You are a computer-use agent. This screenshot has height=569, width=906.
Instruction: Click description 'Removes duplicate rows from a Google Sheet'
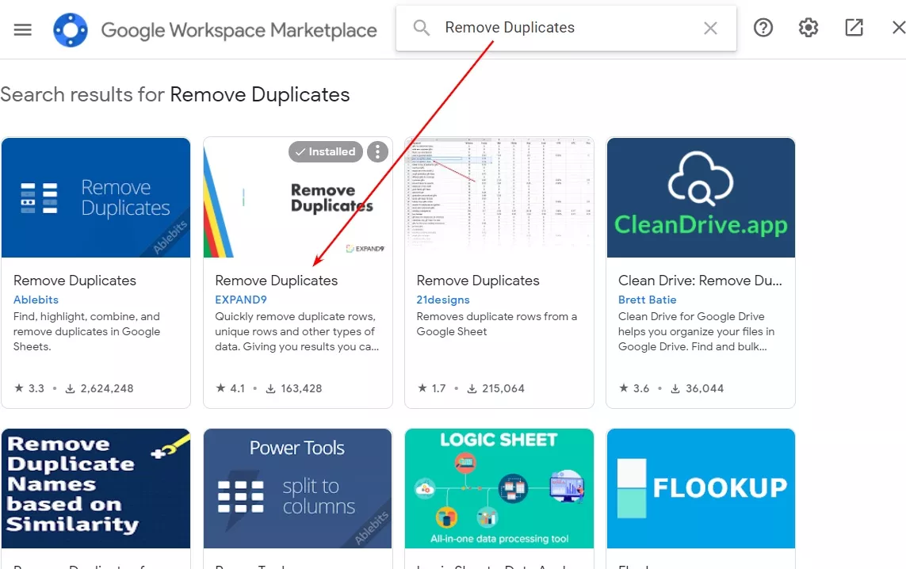tap(497, 324)
